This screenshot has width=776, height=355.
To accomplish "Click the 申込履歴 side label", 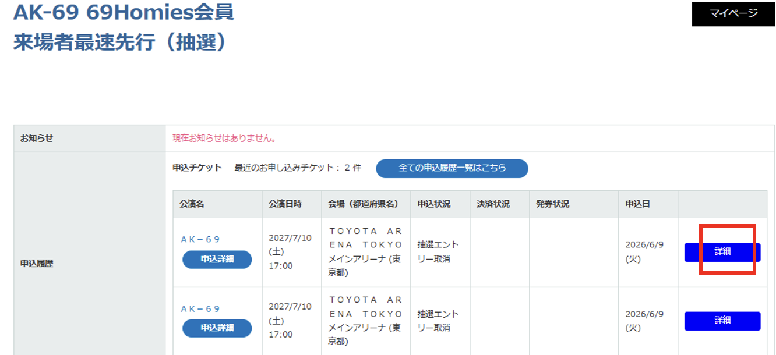I will [x=37, y=264].
